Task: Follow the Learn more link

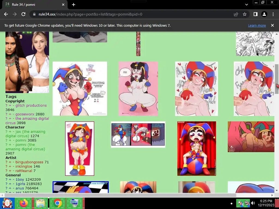Action: coord(257,25)
